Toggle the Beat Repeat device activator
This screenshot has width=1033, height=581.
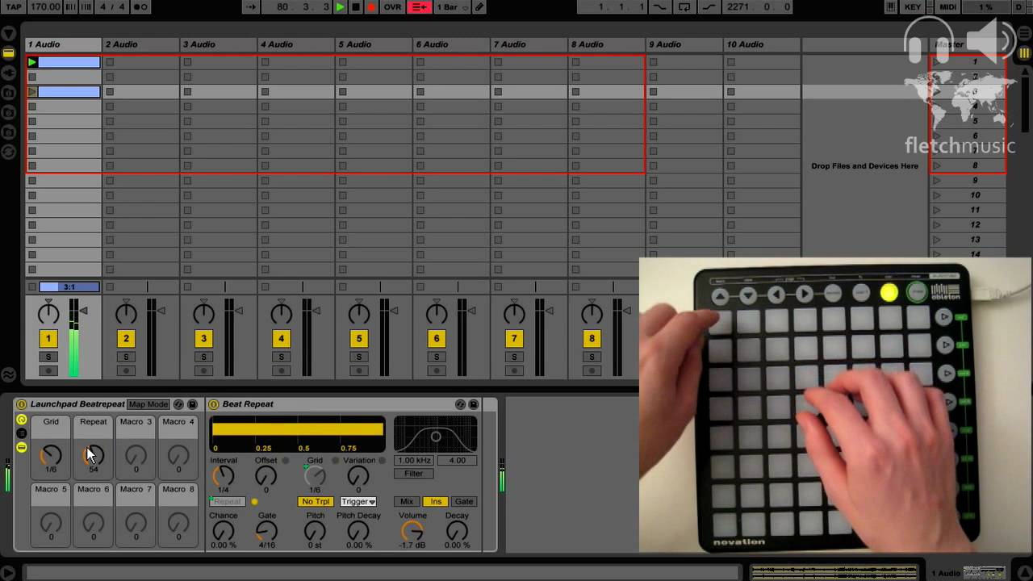[x=214, y=404]
